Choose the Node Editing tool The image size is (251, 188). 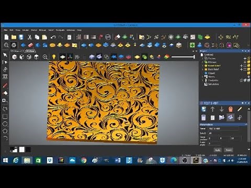pyautogui.click(x=5, y=62)
